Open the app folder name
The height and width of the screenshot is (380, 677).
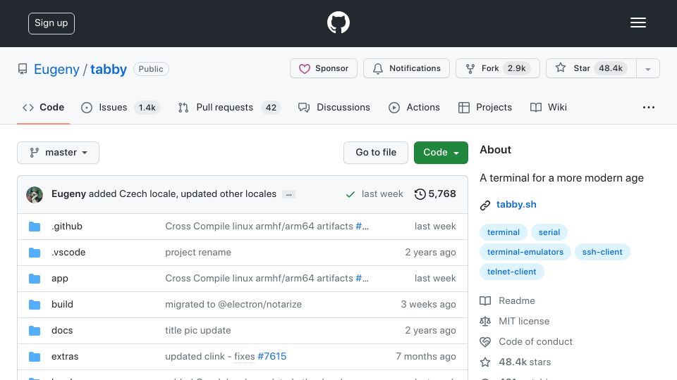pos(59,279)
